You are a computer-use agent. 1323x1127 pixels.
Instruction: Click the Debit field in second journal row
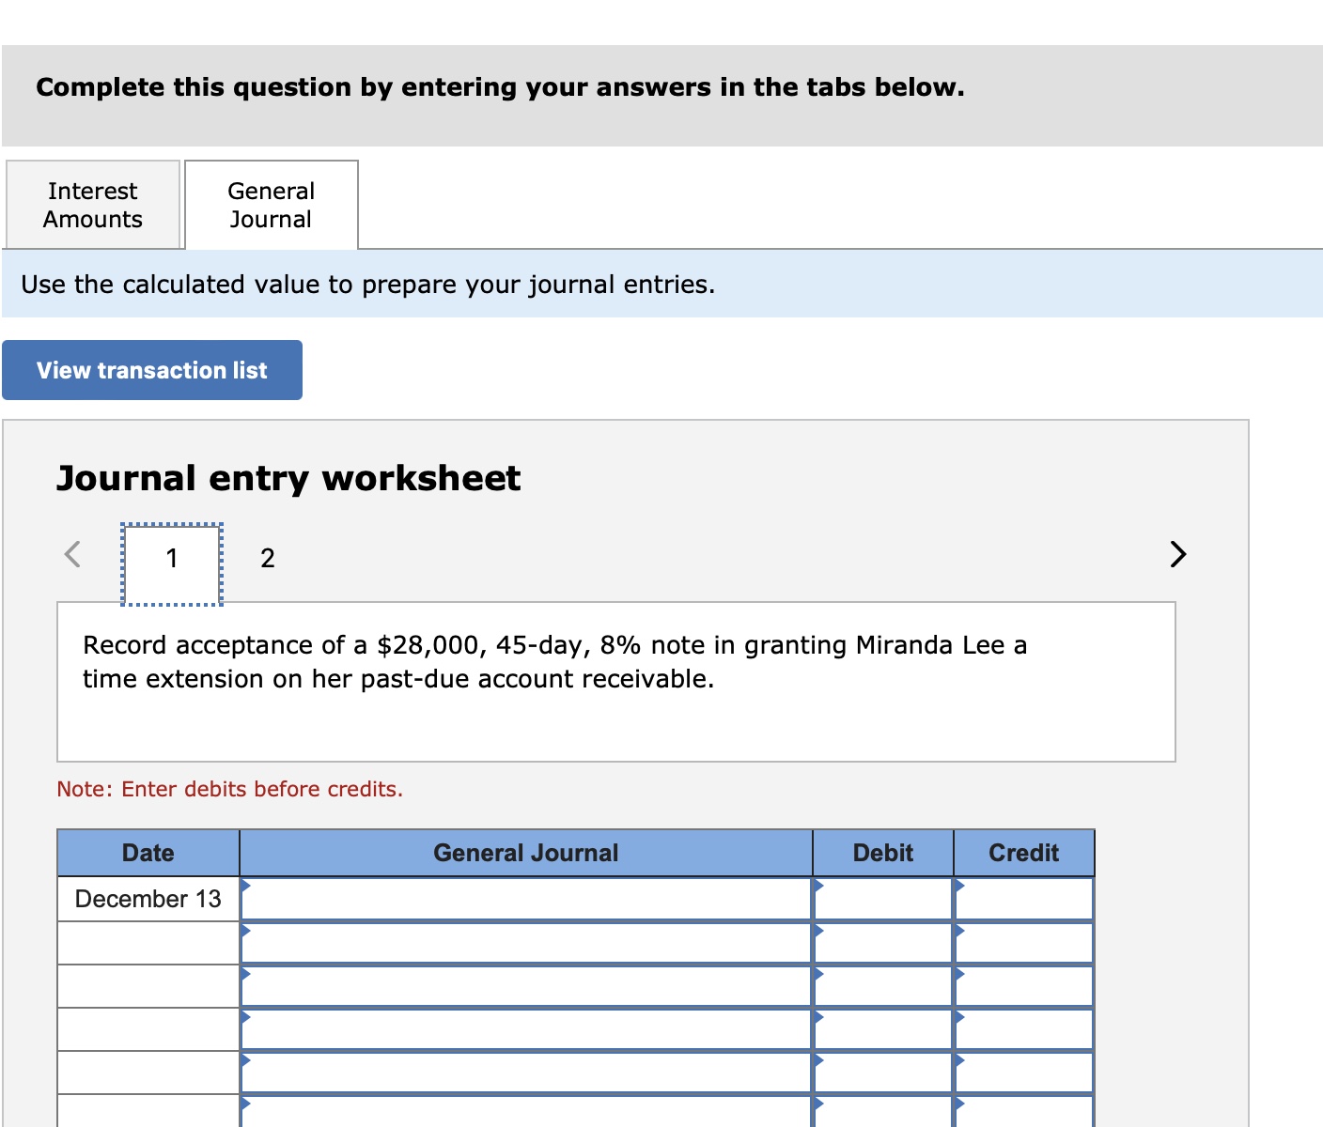[x=883, y=942]
